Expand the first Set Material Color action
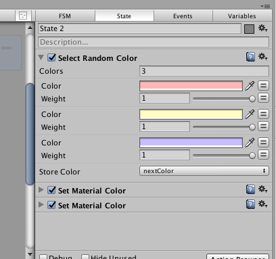Image resolution: width=276 pixels, height=259 pixels. (41, 190)
